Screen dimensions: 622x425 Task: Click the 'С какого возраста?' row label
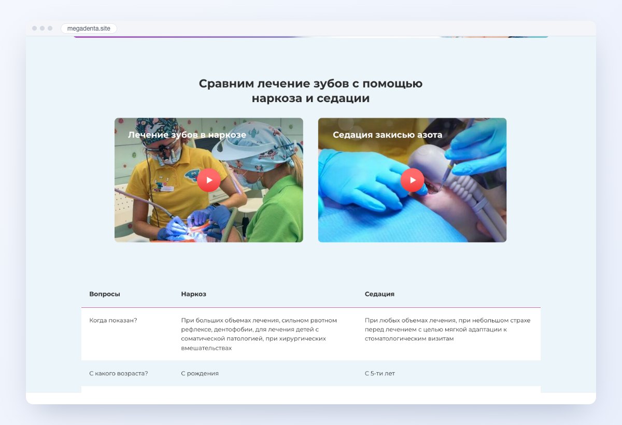(119, 373)
